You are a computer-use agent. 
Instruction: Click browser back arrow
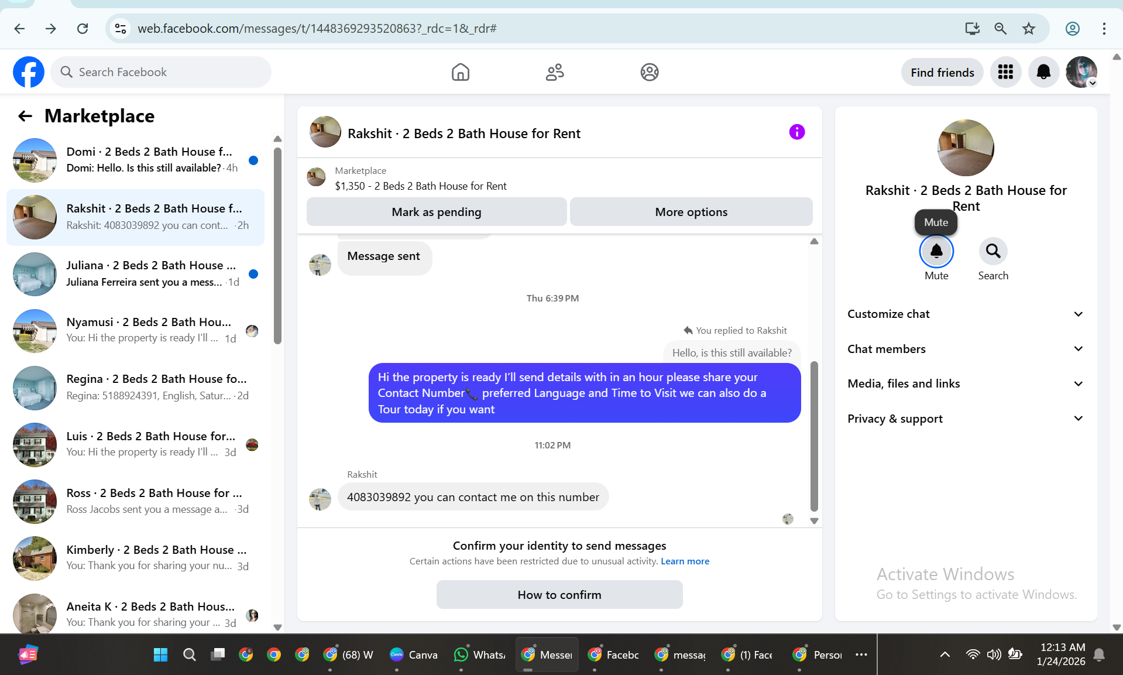click(19, 29)
